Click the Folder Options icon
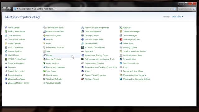This screenshot has height=112, width=199. [x=6, y=44]
